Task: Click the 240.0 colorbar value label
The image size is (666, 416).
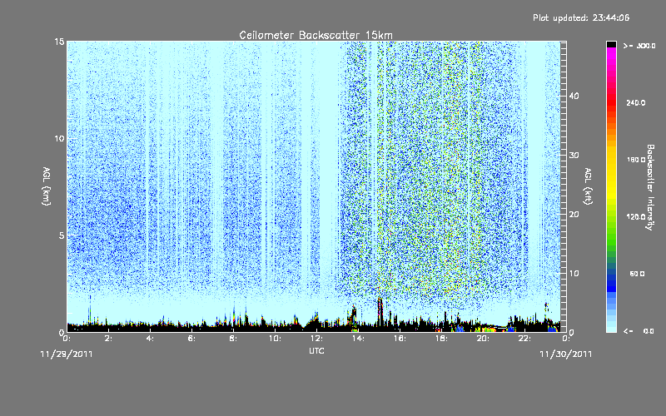Action: [636, 102]
